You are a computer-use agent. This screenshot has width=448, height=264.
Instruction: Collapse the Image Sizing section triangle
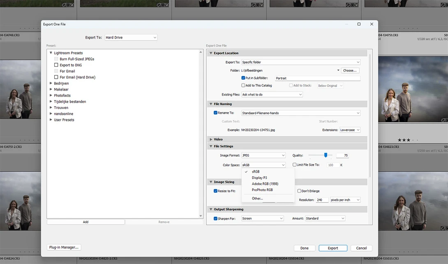click(x=211, y=182)
